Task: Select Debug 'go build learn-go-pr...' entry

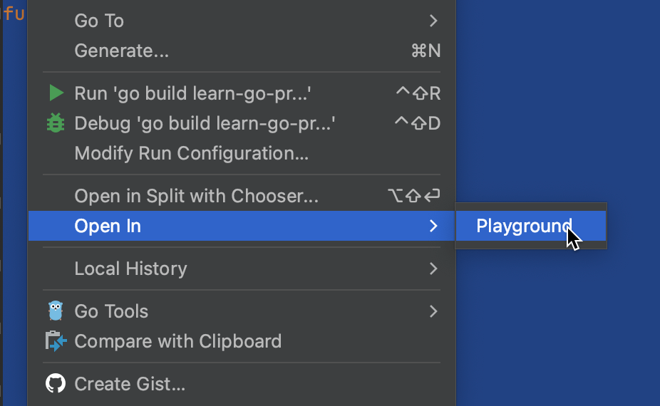Action: click(x=205, y=124)
